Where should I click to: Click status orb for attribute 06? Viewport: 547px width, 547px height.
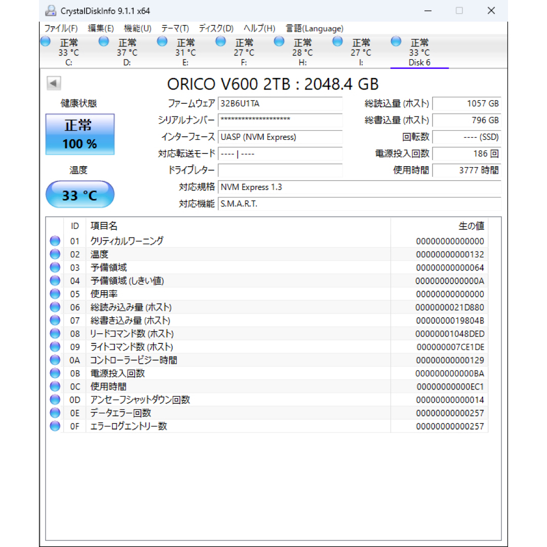tap(55, 307)
